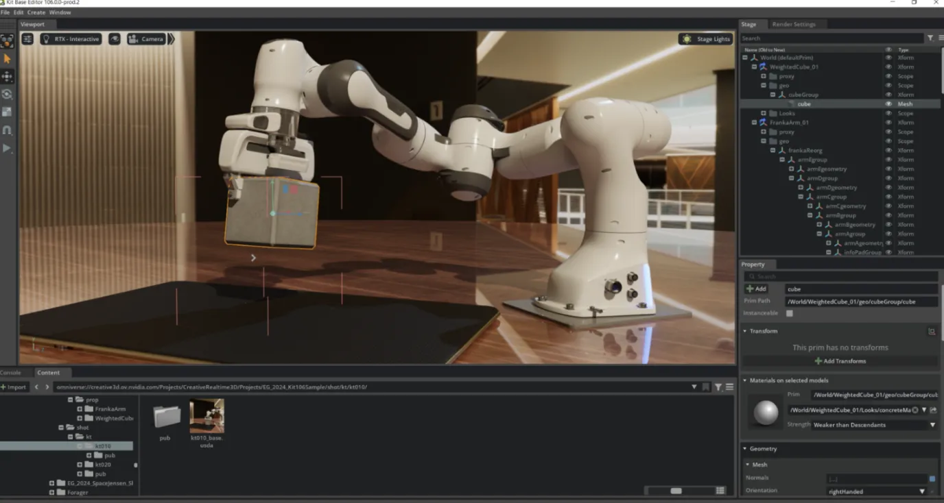This screenshot has width=944, height=503.
Task: Open Orientation rightHanded dropdown
Action: click(877, 491)
